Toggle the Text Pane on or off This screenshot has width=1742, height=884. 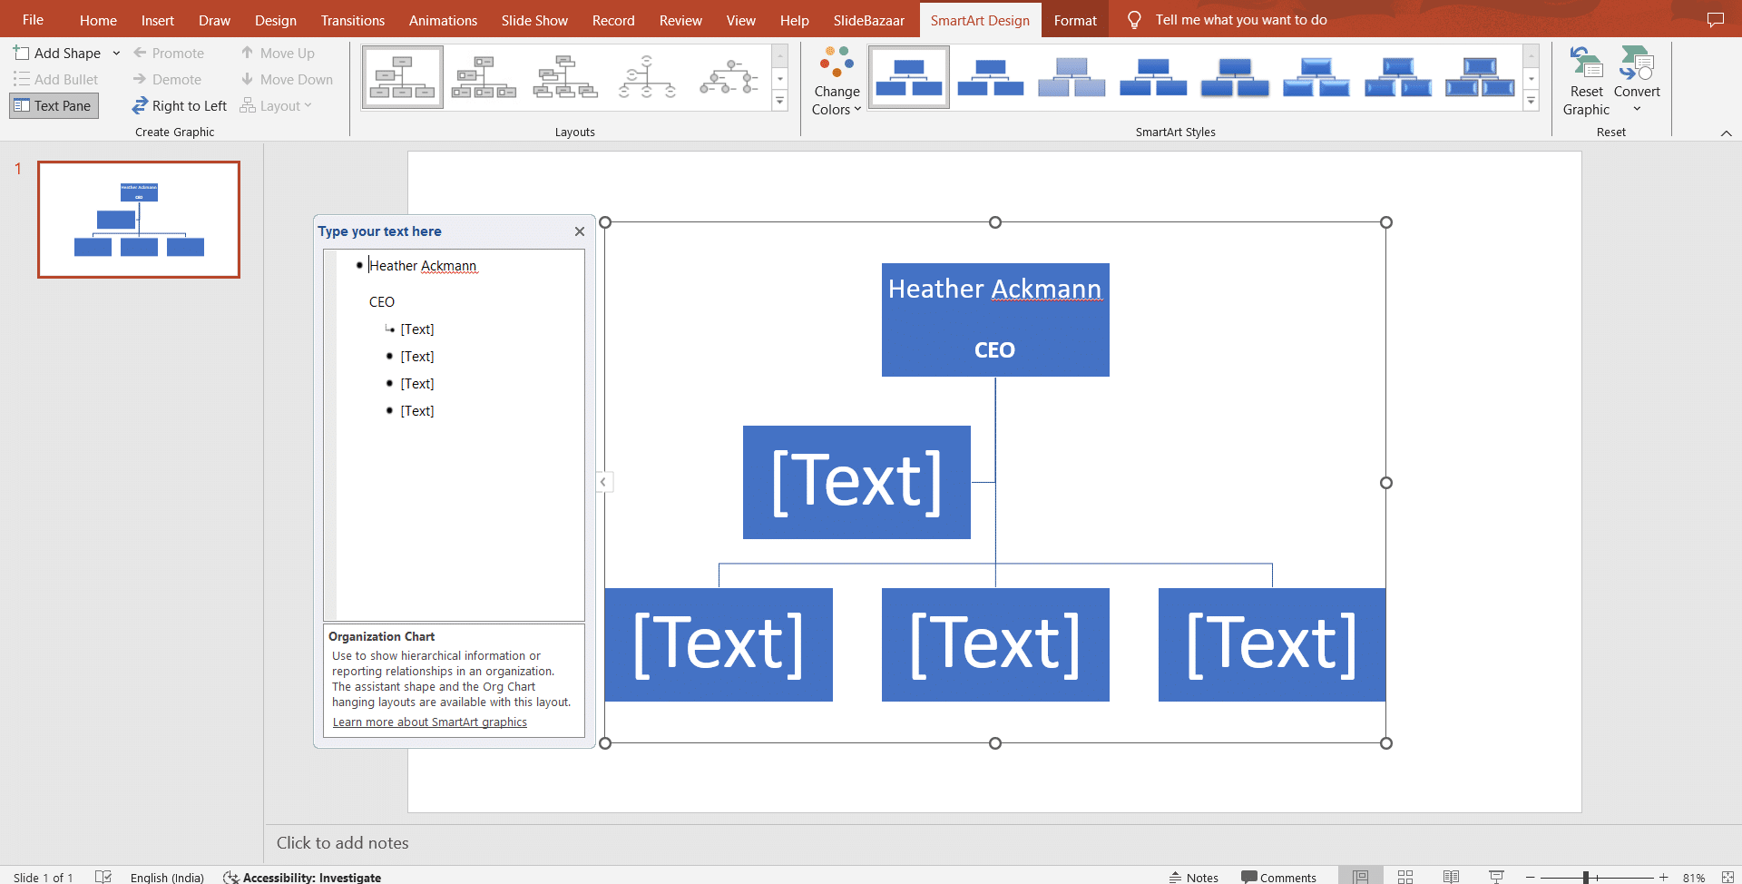(54, 105)
